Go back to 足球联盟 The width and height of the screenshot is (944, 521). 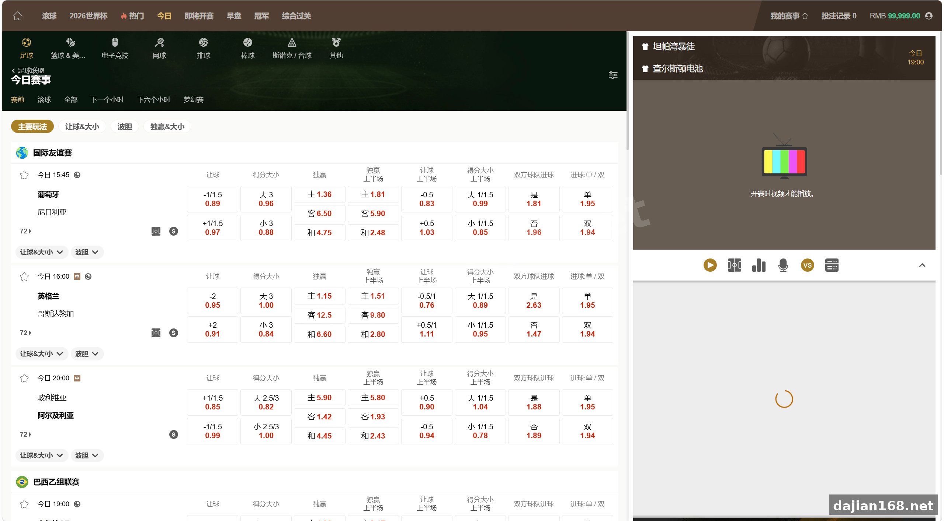(28, 70)
